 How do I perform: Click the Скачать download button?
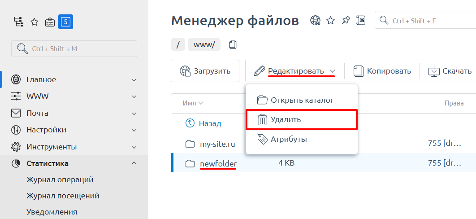pos(450,71)
